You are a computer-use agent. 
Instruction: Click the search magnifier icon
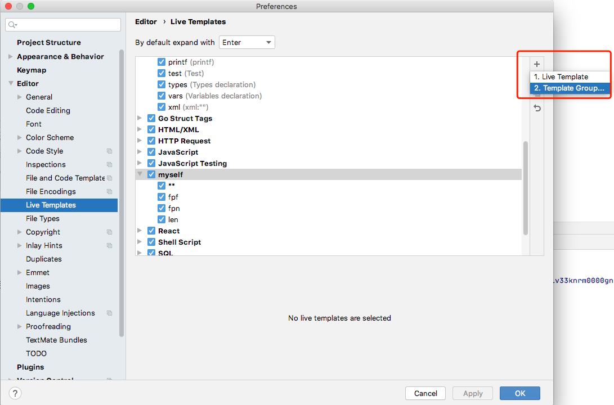pos(12,25)
